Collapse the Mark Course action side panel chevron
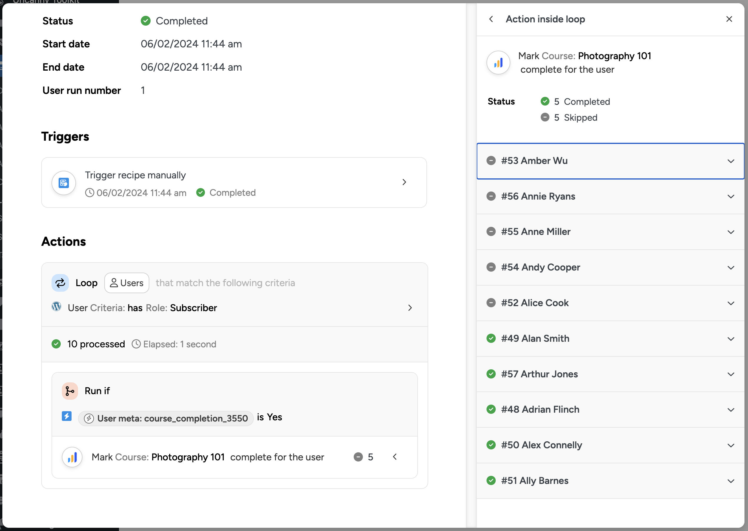Viewport: 748px width, 531px height. coord(395,457)
